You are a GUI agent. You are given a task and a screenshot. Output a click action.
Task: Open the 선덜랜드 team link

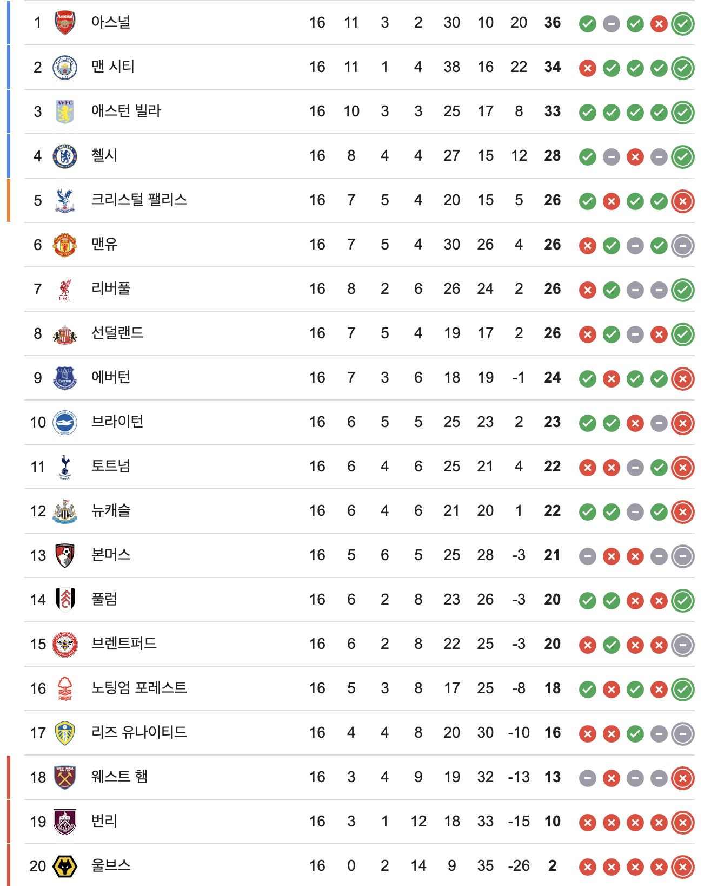click(x=117, y=333)
